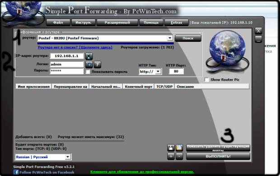Open the Помощь menu
280x176 pixels.
pyautogui.click(x=151, y=23)
